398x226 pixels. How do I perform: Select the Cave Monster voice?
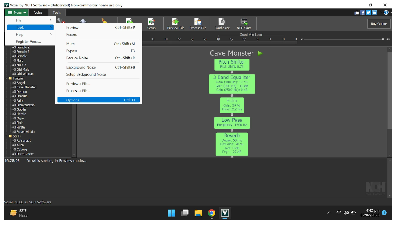coord(26,87)
